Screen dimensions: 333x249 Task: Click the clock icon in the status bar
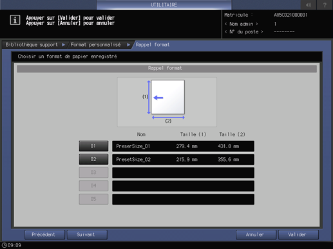coord(5,245)
